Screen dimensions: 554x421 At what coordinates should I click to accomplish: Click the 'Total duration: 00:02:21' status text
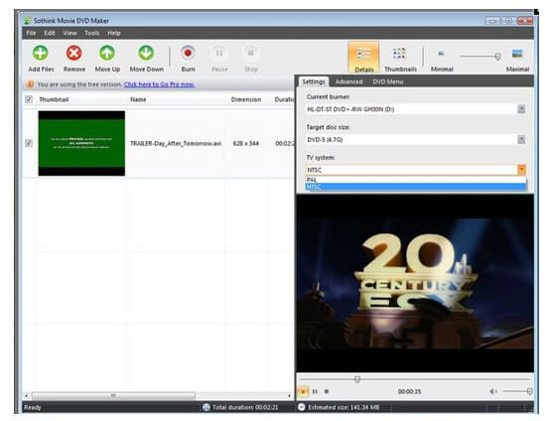click(245, 407)
